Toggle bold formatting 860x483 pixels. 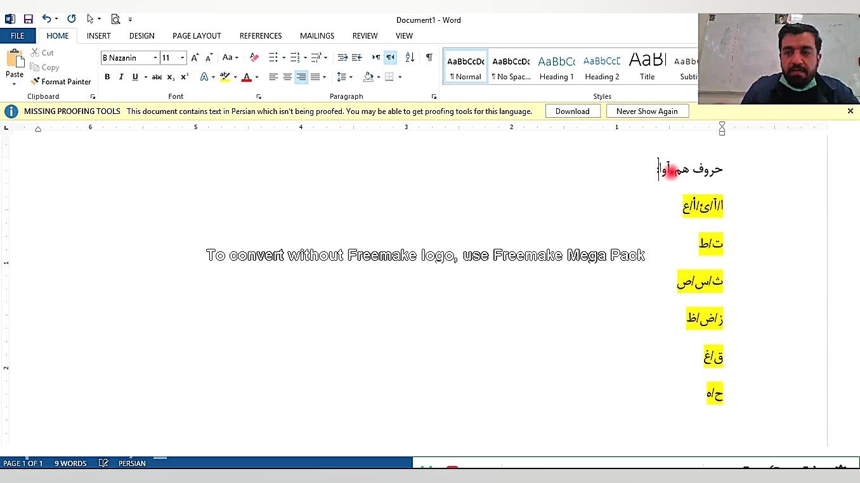click(107, 77)
